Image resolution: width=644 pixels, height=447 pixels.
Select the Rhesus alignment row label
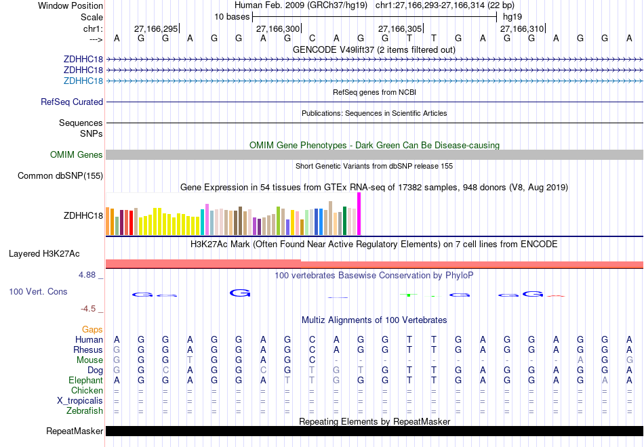tap(88, 350)
